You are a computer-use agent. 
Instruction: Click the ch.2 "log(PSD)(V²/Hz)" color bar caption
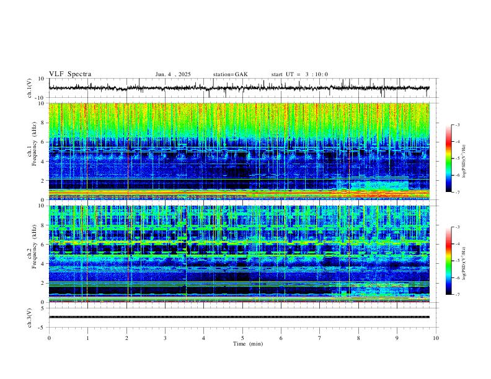[464, 264]
